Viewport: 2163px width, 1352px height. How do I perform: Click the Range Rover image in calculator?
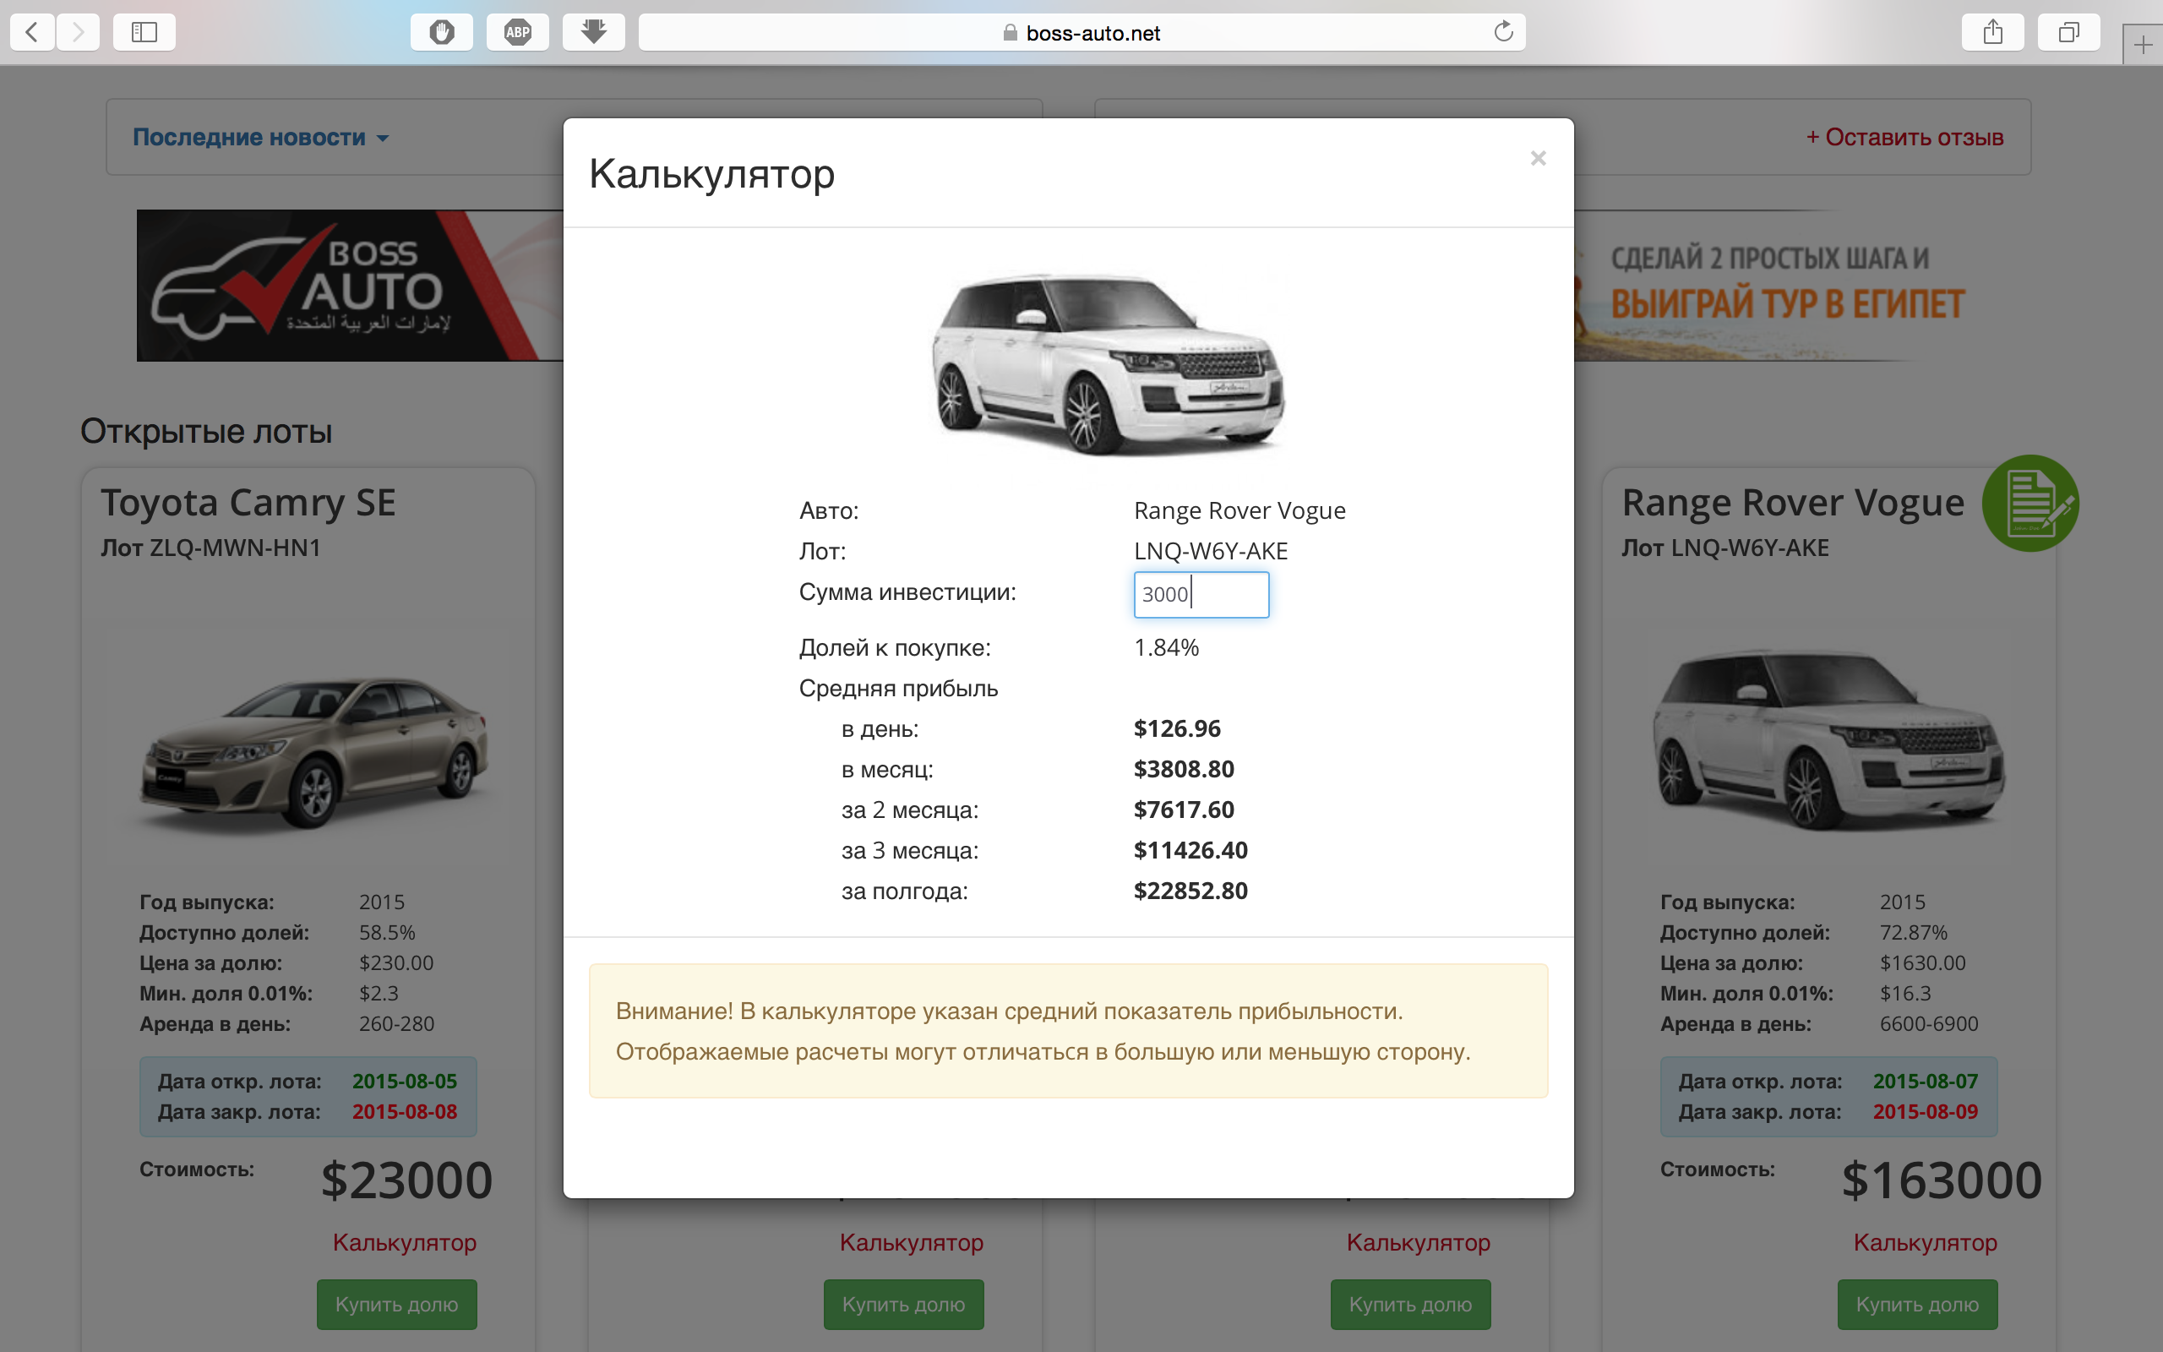1108,363
